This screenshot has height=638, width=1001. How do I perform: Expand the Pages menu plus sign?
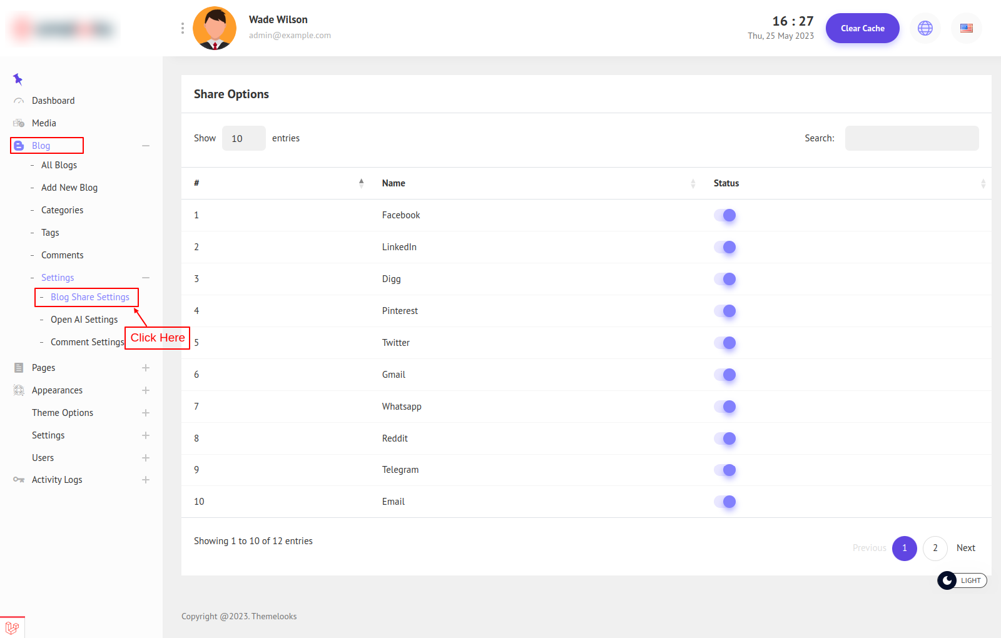146,368
